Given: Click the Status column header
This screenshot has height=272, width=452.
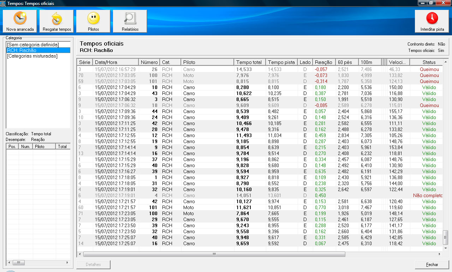Looking at the screenshot, I should 429,62.
